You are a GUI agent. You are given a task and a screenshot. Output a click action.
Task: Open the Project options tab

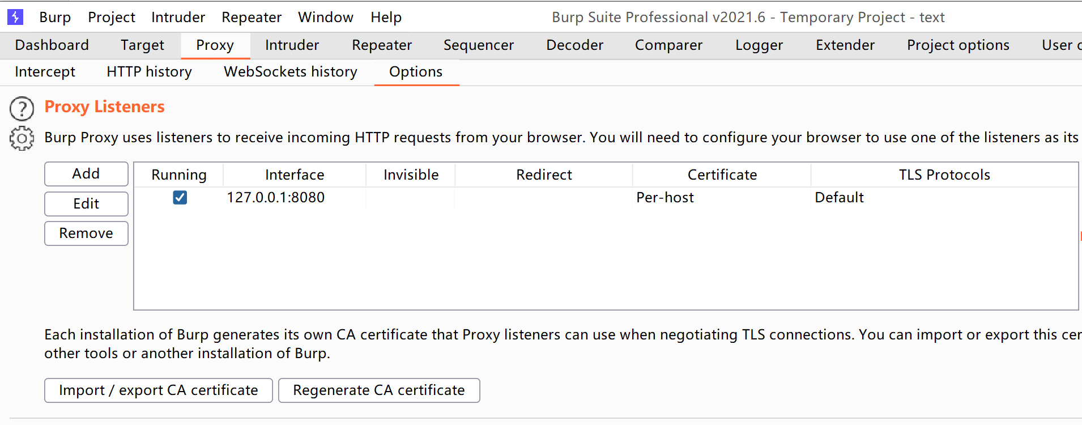[959, 45]
